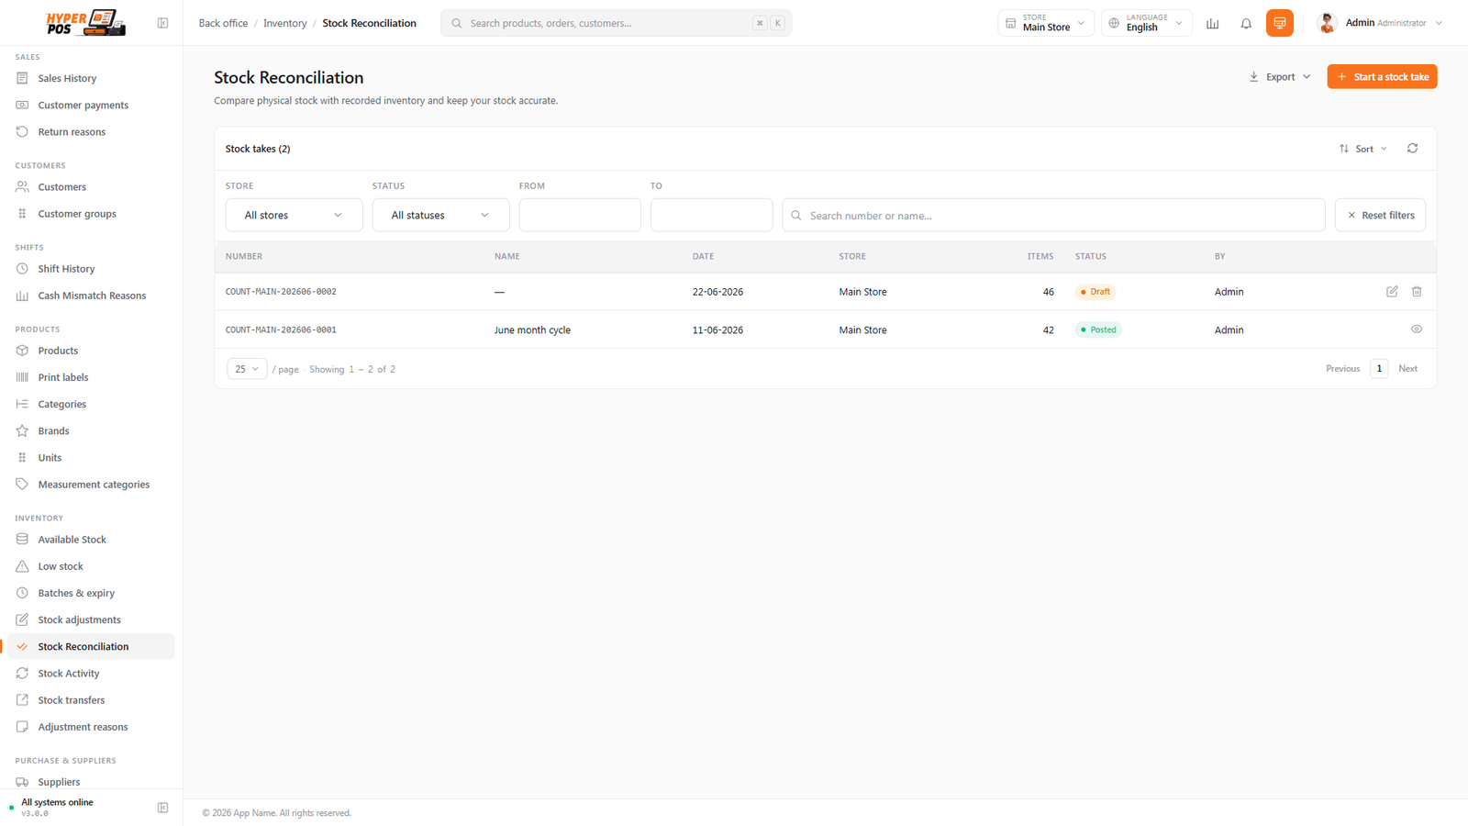
Task: Click the Posted status badge
Action: 1098,329
